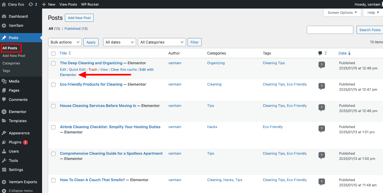Open the Organizing category link
The width and height of the screenshot is (383, 193).
tap(216, 63)
